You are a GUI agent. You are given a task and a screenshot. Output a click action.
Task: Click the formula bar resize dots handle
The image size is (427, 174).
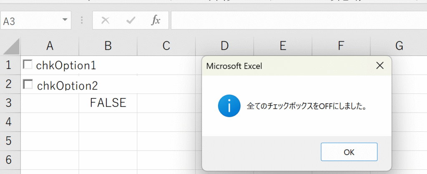coord(82,20)
